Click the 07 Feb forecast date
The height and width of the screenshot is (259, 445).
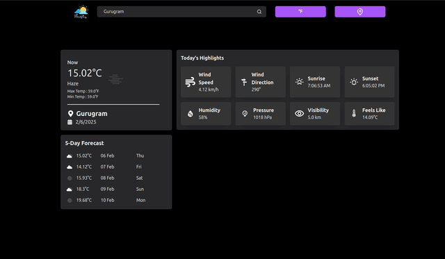107,167
